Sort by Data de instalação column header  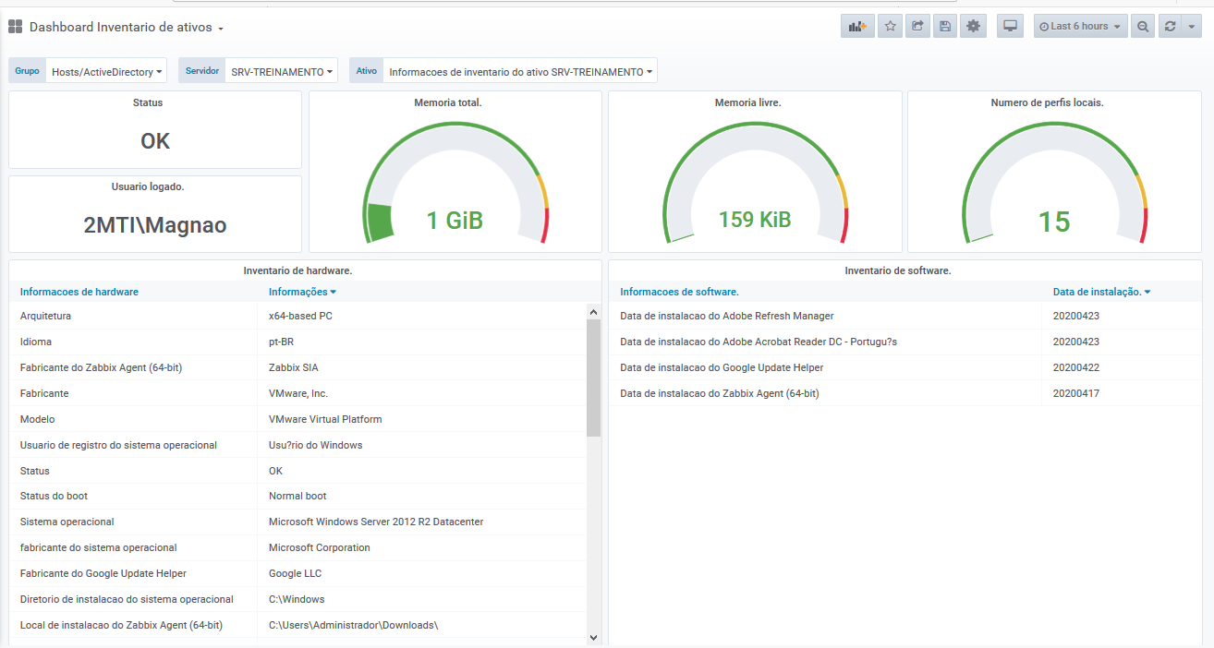coord(1100,292)
